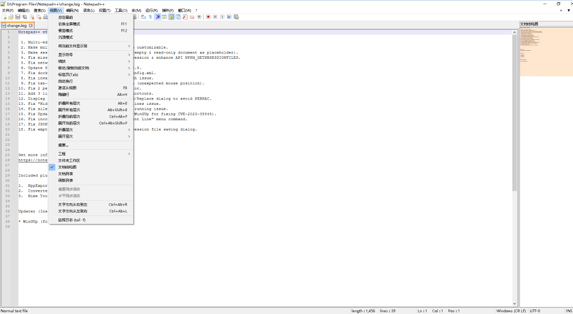Toggle the Indent Guide toolbar icon
Viewport: 573px width, 314px height.
coord(158,17)
